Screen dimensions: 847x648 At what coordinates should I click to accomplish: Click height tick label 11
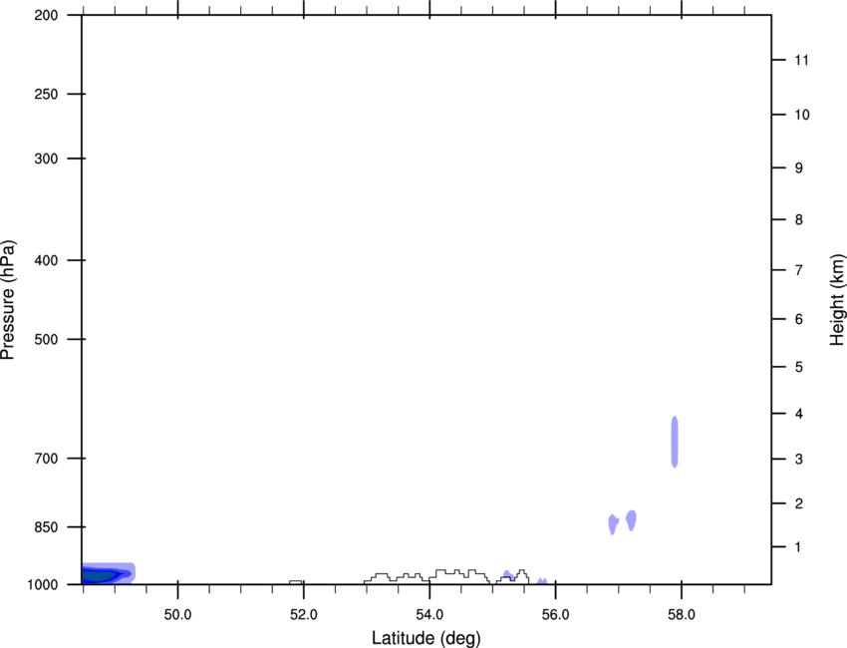click(x=801, y=60)
